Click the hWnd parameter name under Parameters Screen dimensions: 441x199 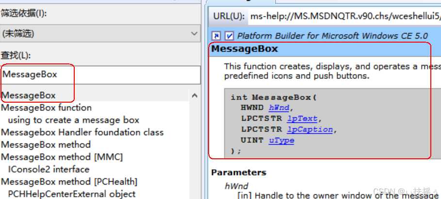[236, 186]
